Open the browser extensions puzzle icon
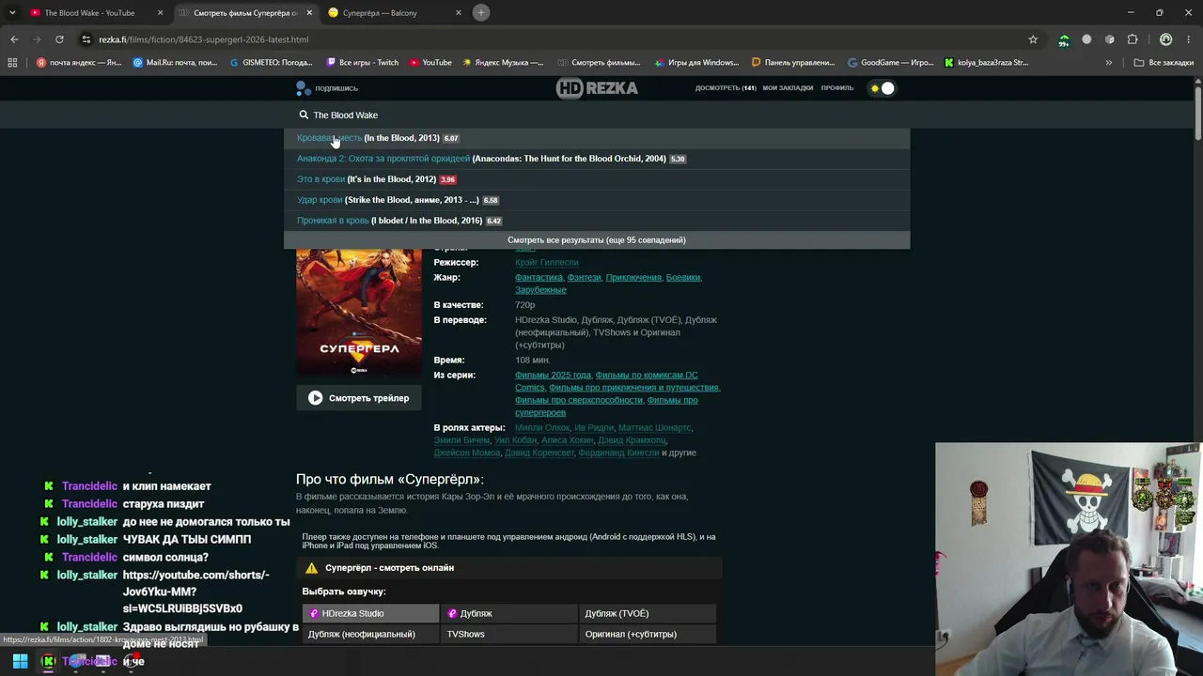The height and width of the screenshot is (676, 1203). pos(1133,39)
